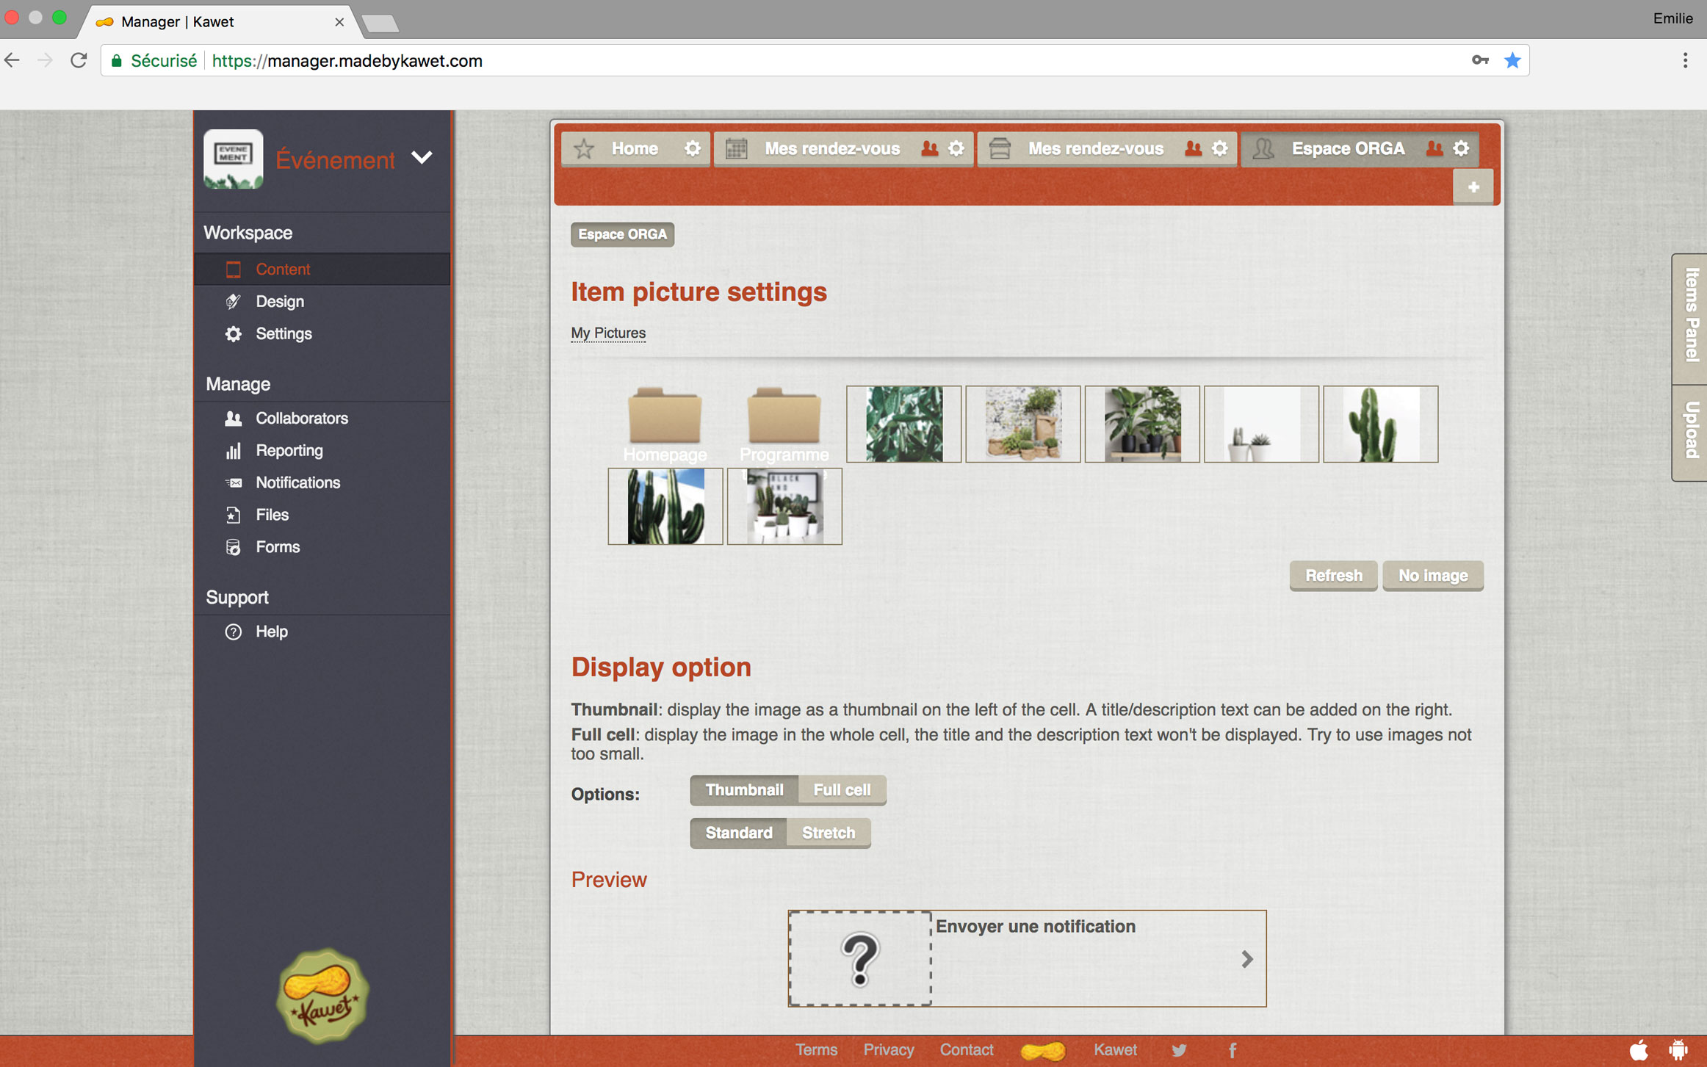
Task: Click the Android icon in footer
Action: pyautogui.click(x=1678, y=1050)
